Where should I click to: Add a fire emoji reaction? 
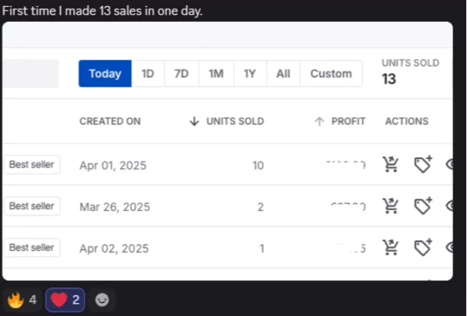(x=23, y=299)
